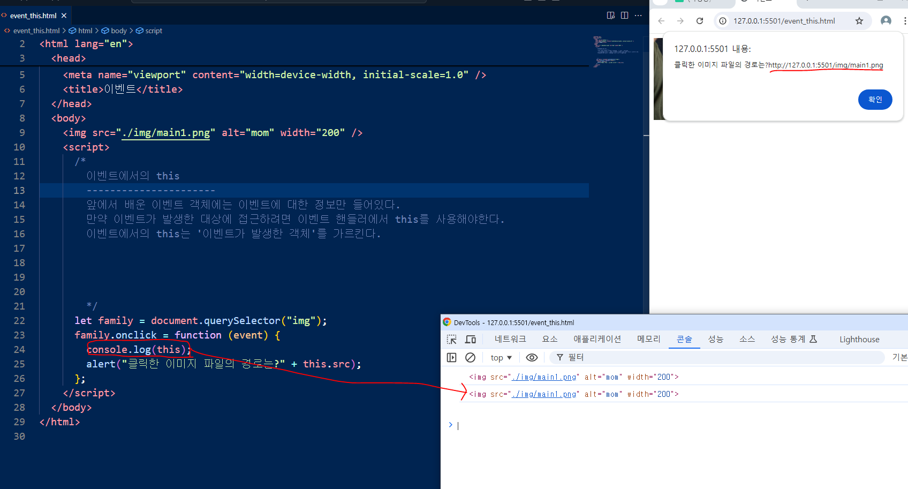The width and height of the screenshot is (908, 489).
Task: View site information icon in address bar
Action: 723,21
